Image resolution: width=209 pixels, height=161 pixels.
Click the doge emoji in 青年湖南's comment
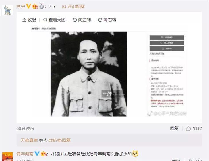click(135, 154)
